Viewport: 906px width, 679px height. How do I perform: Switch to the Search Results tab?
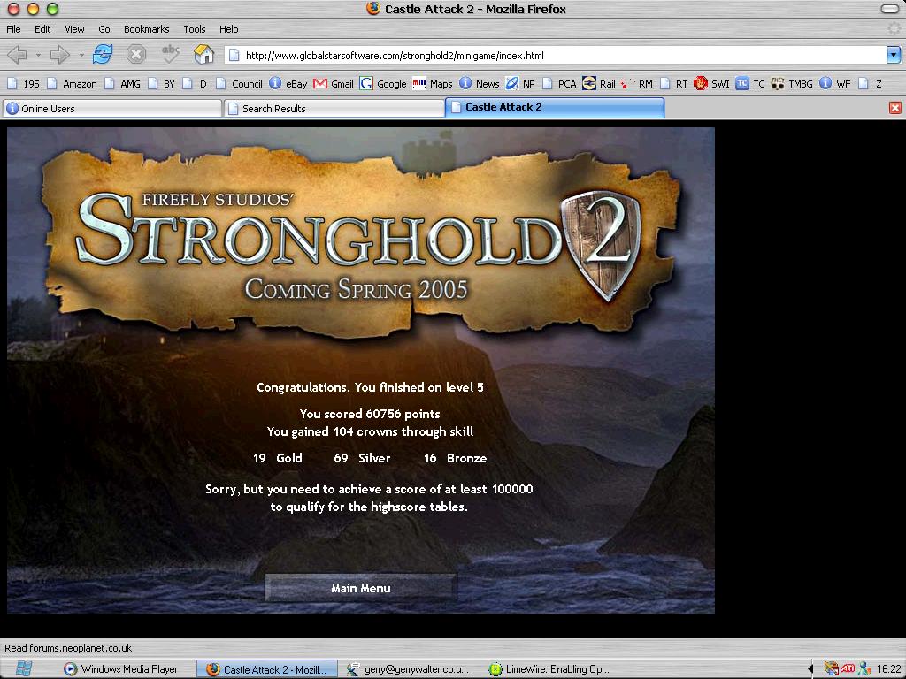(334, 109)
